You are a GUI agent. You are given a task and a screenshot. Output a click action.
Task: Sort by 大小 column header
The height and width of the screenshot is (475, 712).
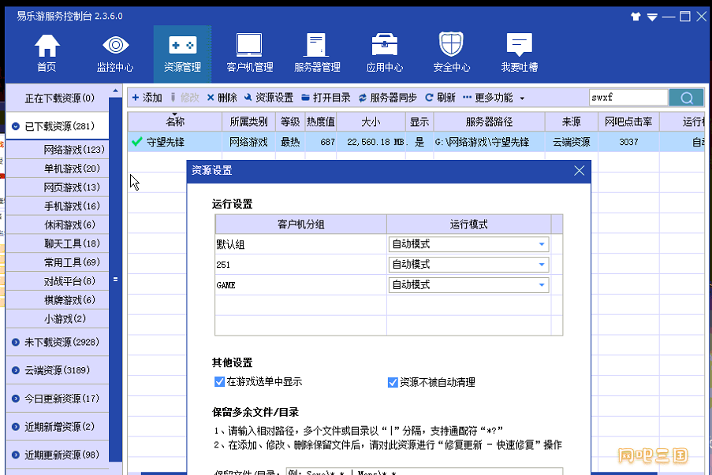coord(371,121)
